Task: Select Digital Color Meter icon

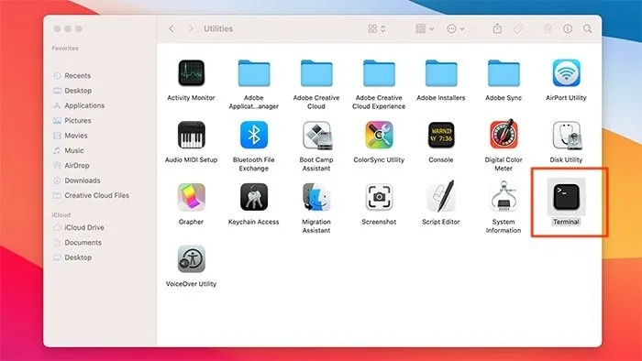Action: [x=504, y=134]
